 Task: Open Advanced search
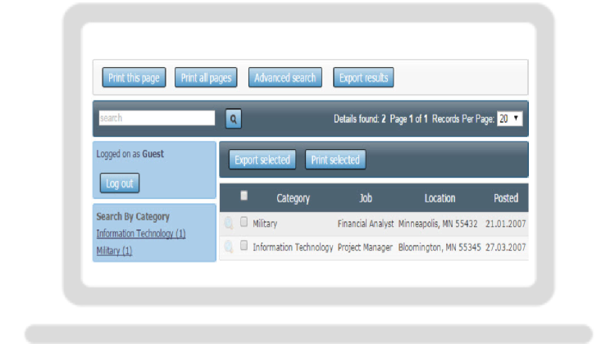285,78
